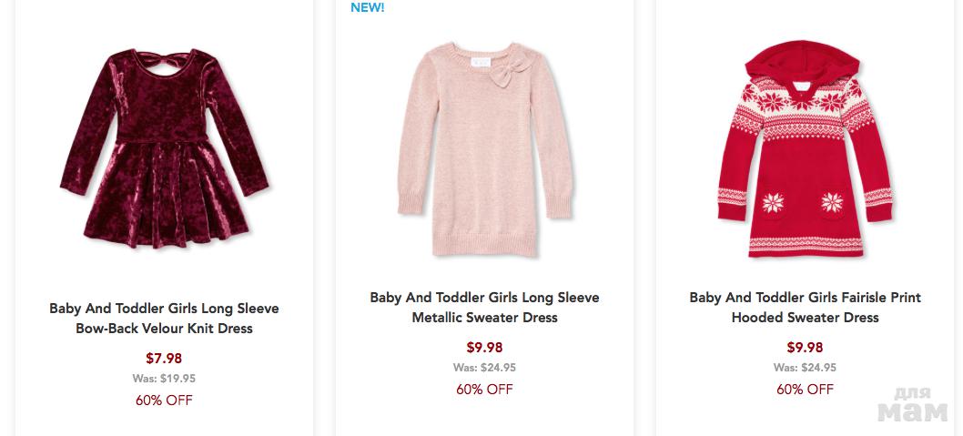Click the "Was: $19.95" original price
963x436 pixels.
[x=164, y=379]
